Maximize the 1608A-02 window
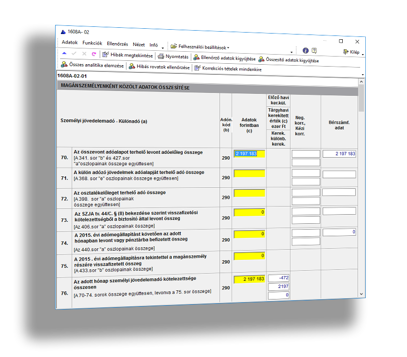Image resolution: width=407 pixels, height=357 pixels. point(341,41)
